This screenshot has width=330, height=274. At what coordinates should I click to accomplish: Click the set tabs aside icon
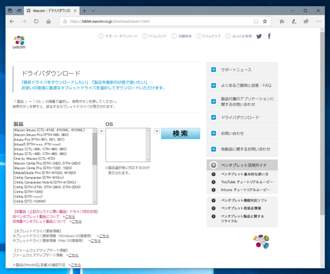tap(19, 10)
